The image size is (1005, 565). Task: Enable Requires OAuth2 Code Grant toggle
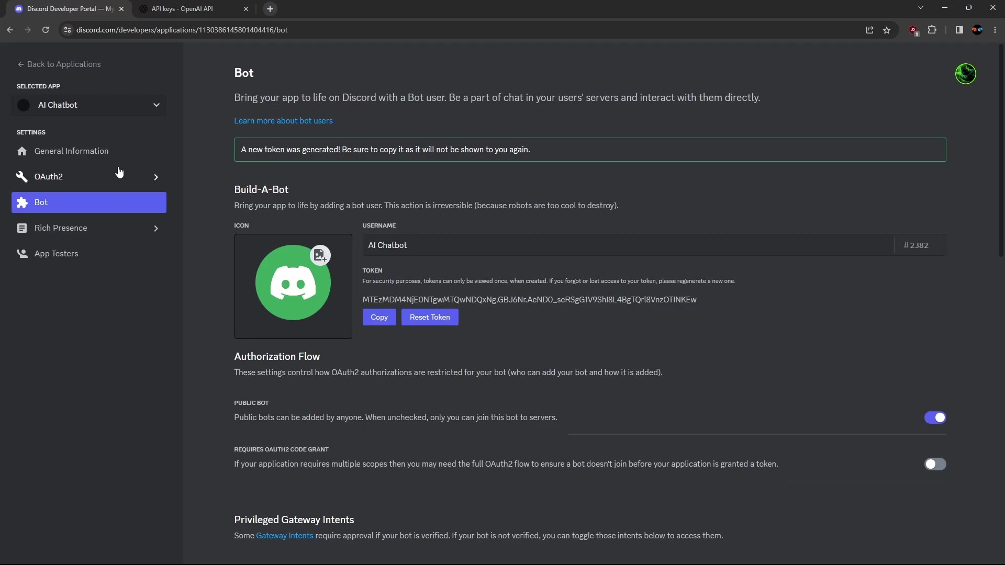click(935, 464)
